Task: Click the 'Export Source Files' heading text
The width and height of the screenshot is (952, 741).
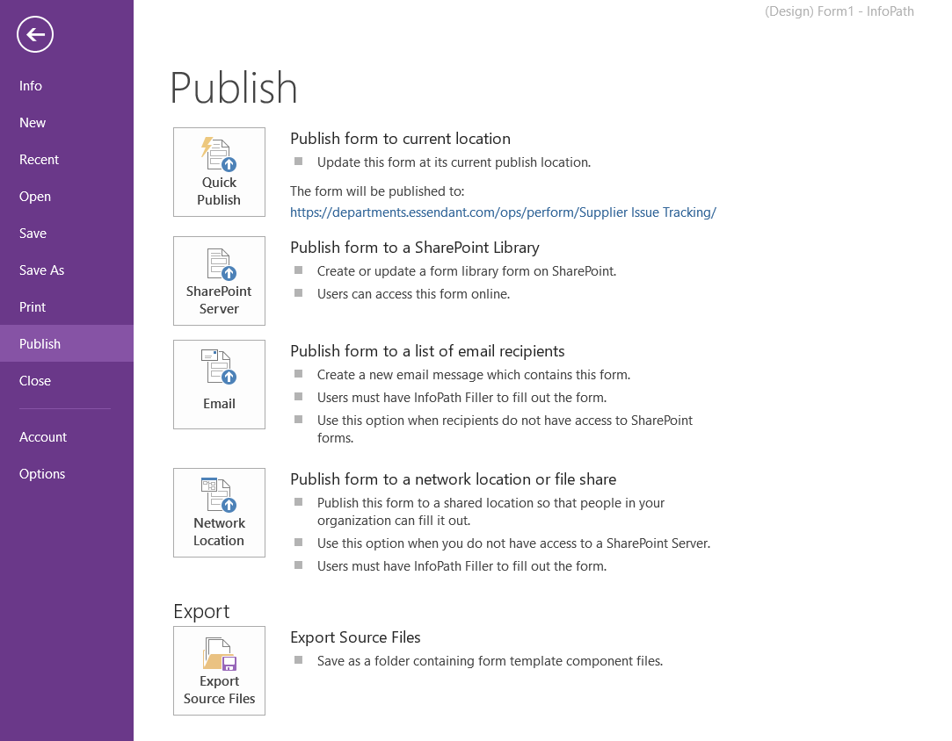Action: point(355,637)
